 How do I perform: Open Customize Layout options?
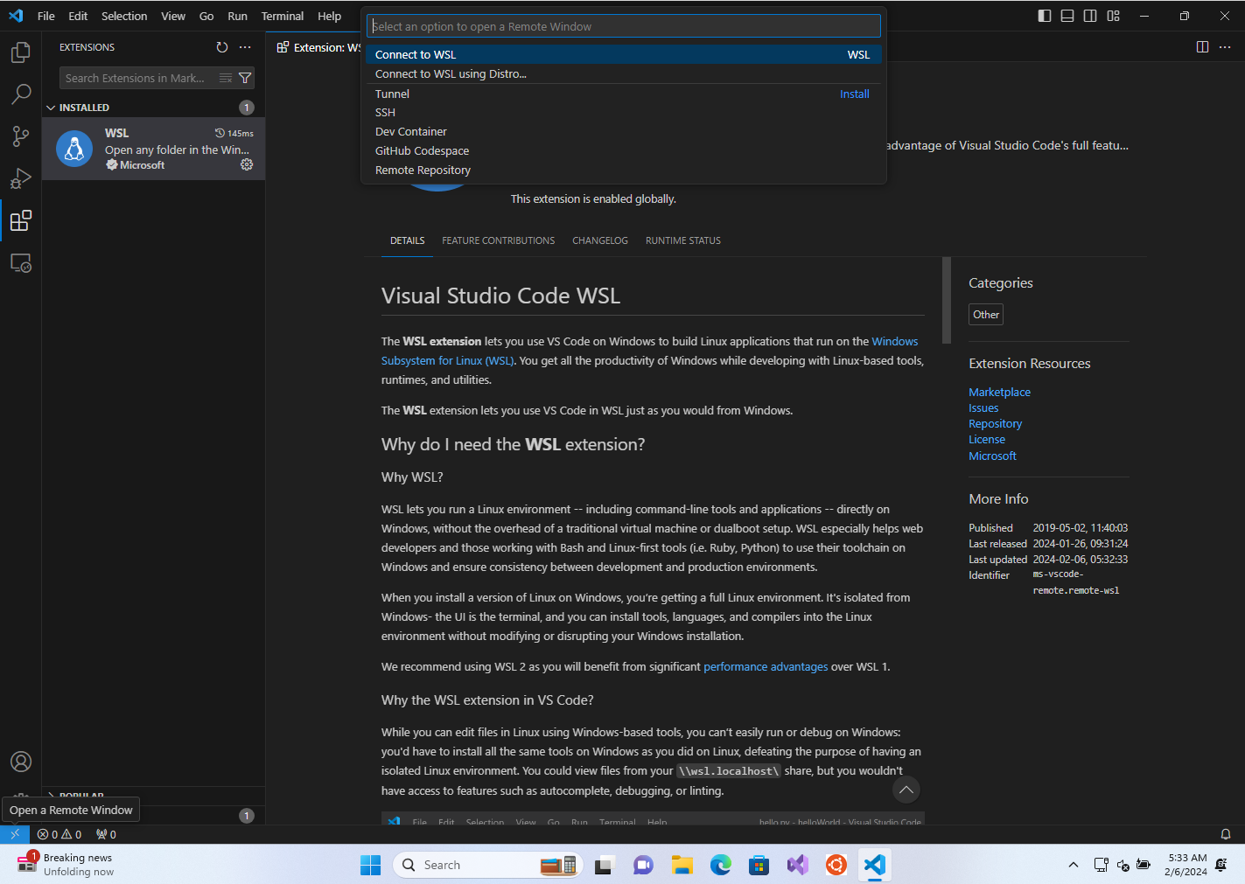click(x=1113, y=16)
